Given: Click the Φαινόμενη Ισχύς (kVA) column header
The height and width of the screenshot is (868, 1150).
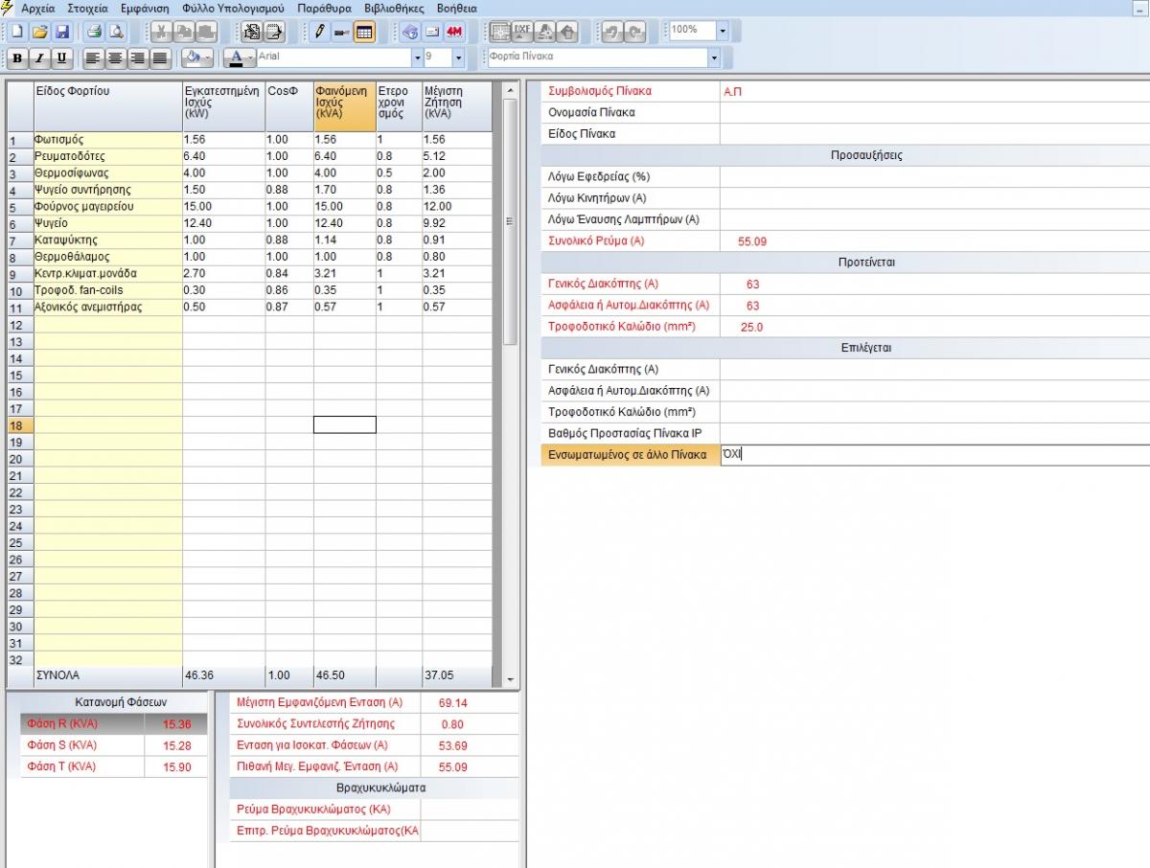Looking at the screenshot, I should click(x=345, y=106).
